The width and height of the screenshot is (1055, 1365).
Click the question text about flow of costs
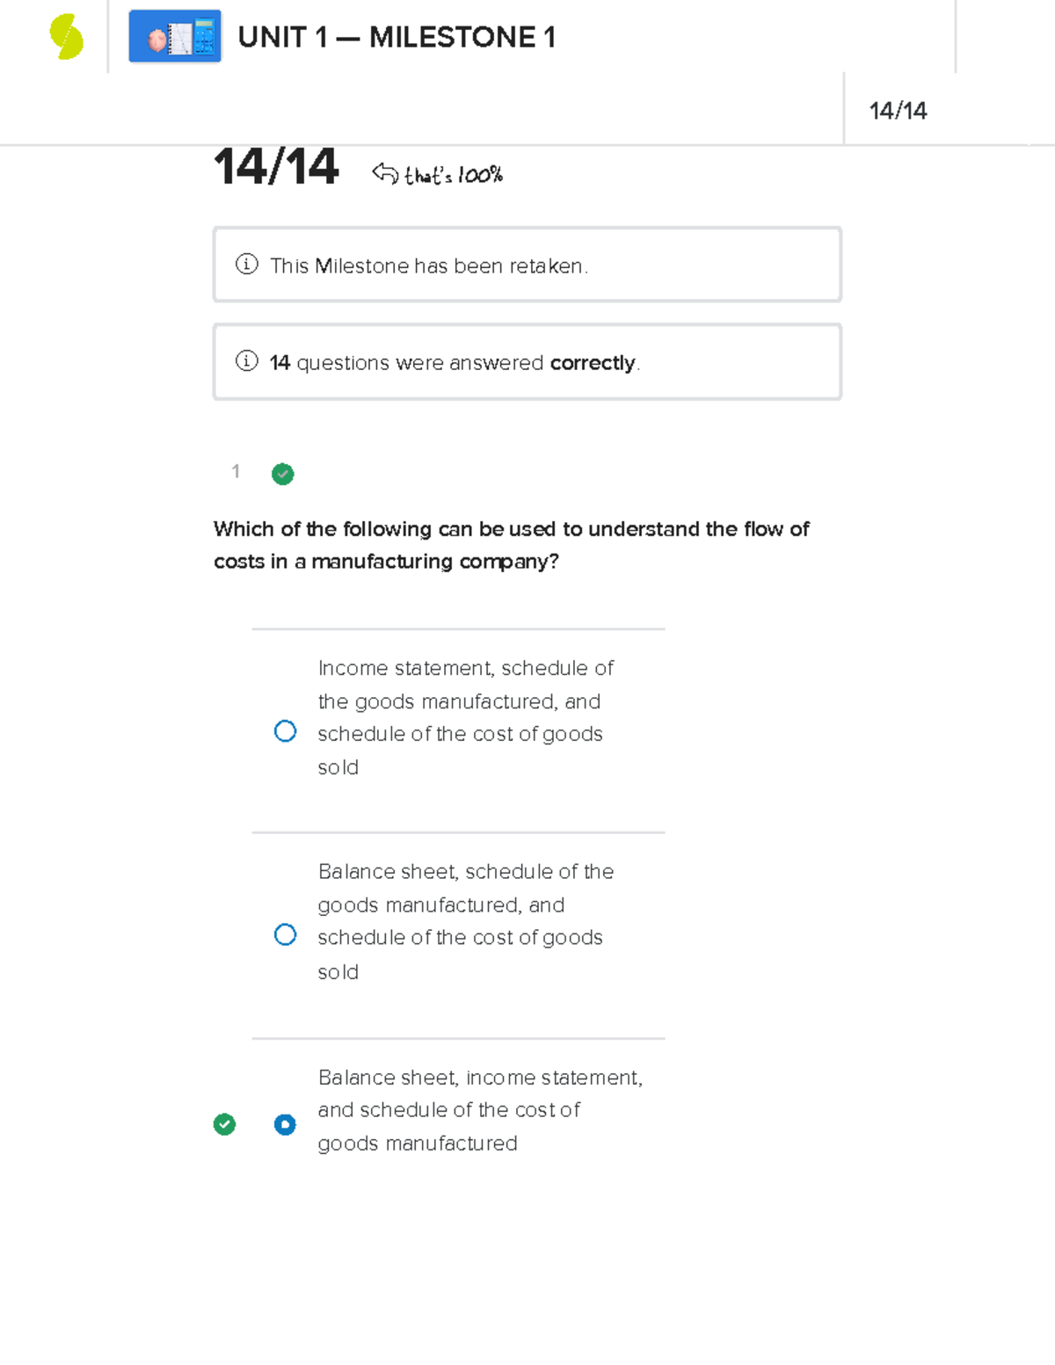(511, 545)
